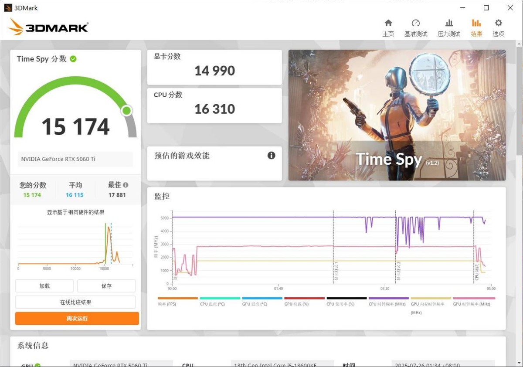Viewport: 523px width, 367px height.
Task: Switch to the 结果 results tab
Action: tap(476, 28)
